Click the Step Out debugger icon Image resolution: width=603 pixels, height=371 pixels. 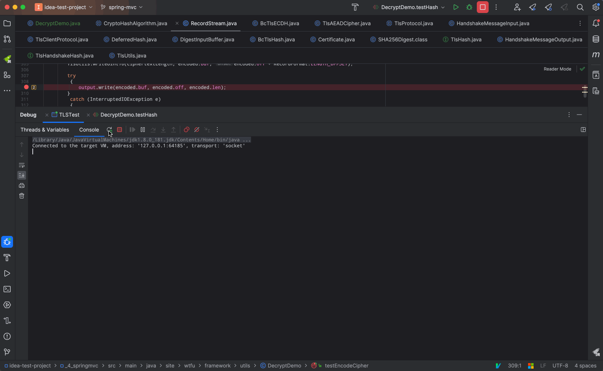[174, 130]
